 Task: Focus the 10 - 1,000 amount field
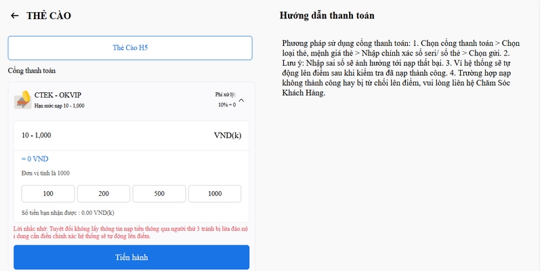(x=131, y=135)
